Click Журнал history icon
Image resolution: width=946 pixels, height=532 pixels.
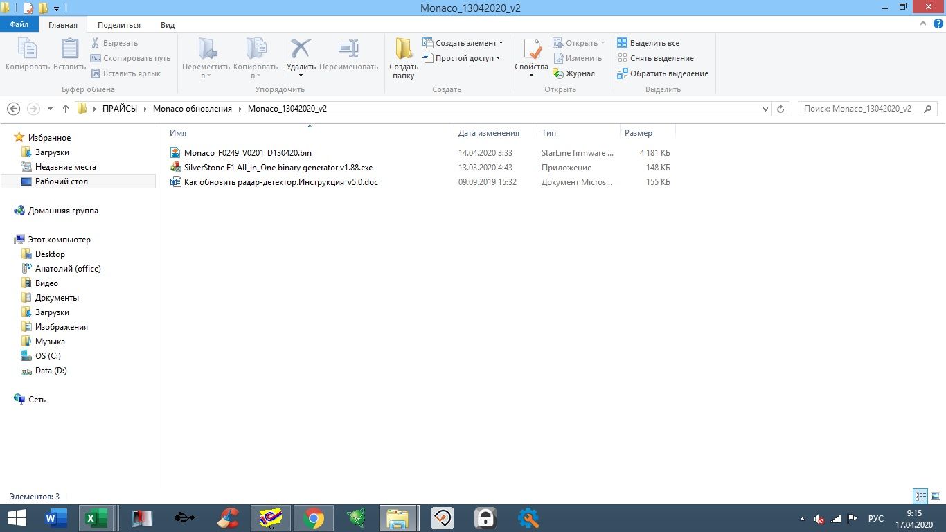pos(558,73)
